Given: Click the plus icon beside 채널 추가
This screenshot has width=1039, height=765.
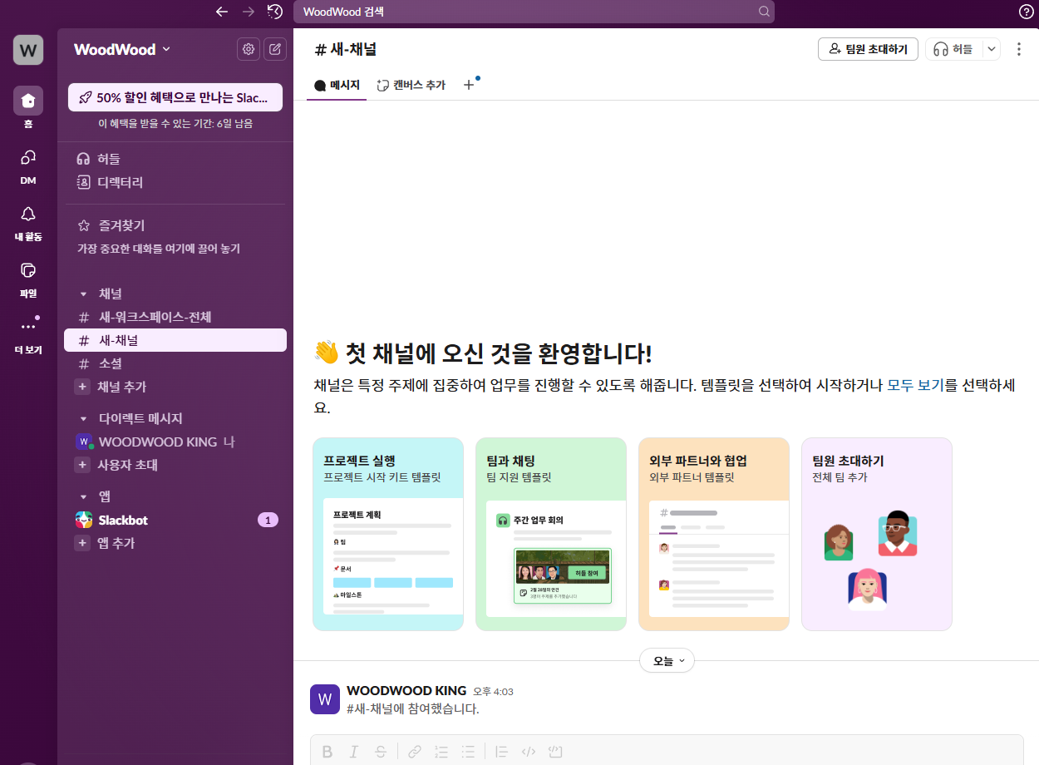Looking at the screenshot, I should (x=82, y=387).
